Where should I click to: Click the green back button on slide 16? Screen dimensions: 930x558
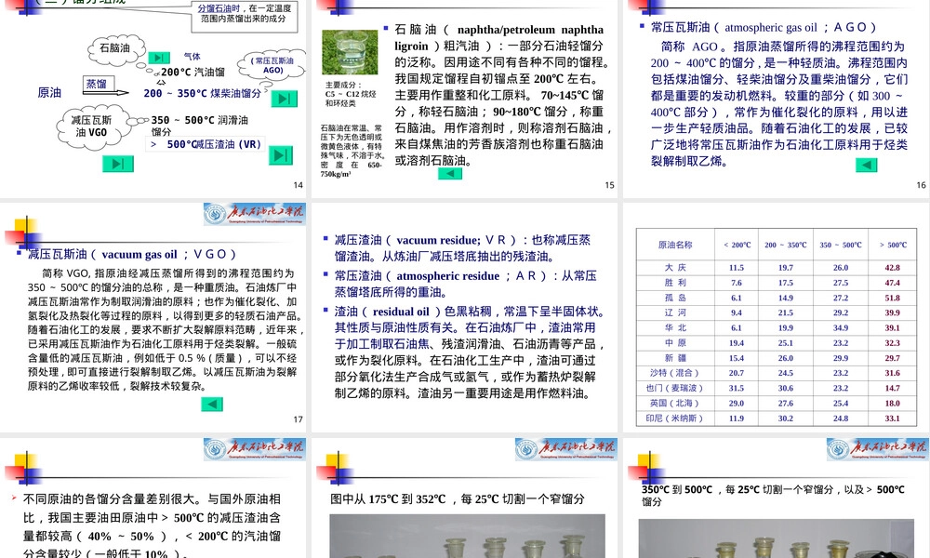pyautogui.click(x=867, y=165)
